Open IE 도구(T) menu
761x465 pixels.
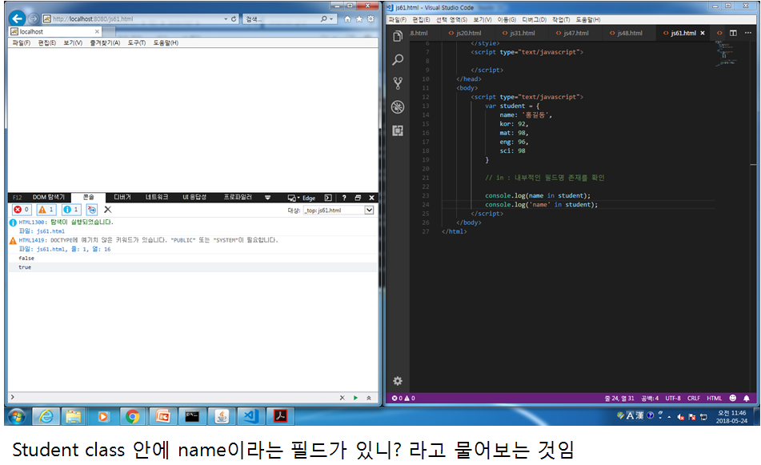136,42
